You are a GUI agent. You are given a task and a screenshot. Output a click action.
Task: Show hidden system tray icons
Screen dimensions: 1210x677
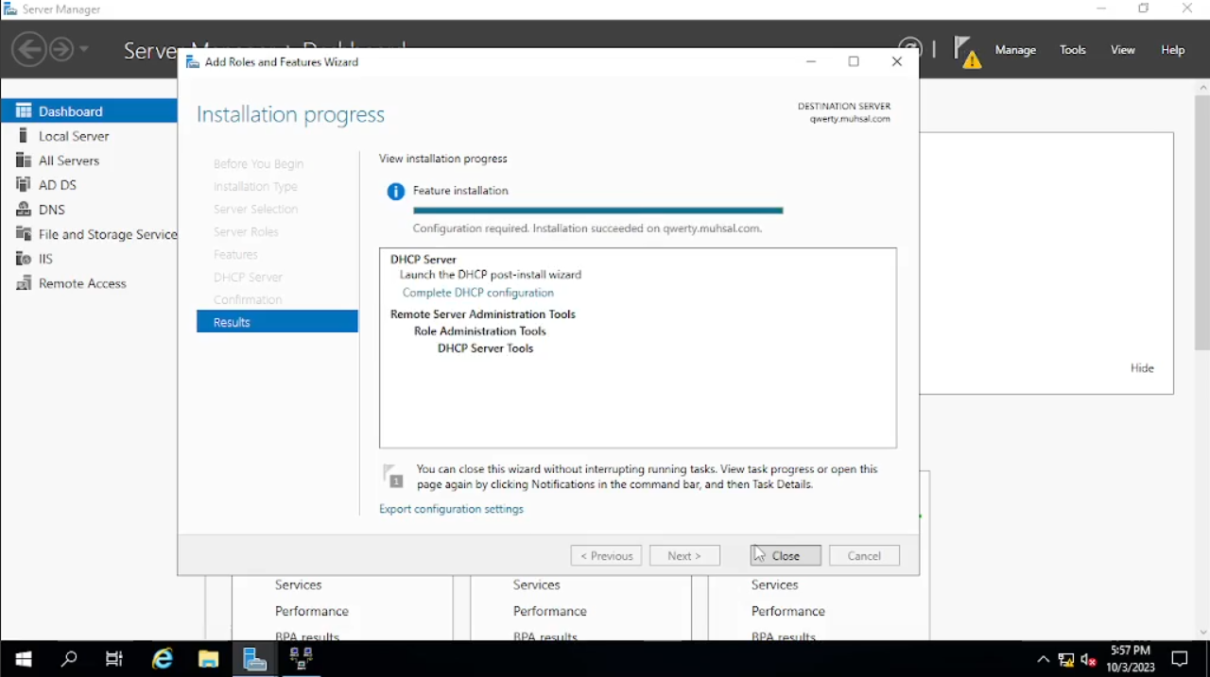pyautogui.click(x=1043, y=660)
